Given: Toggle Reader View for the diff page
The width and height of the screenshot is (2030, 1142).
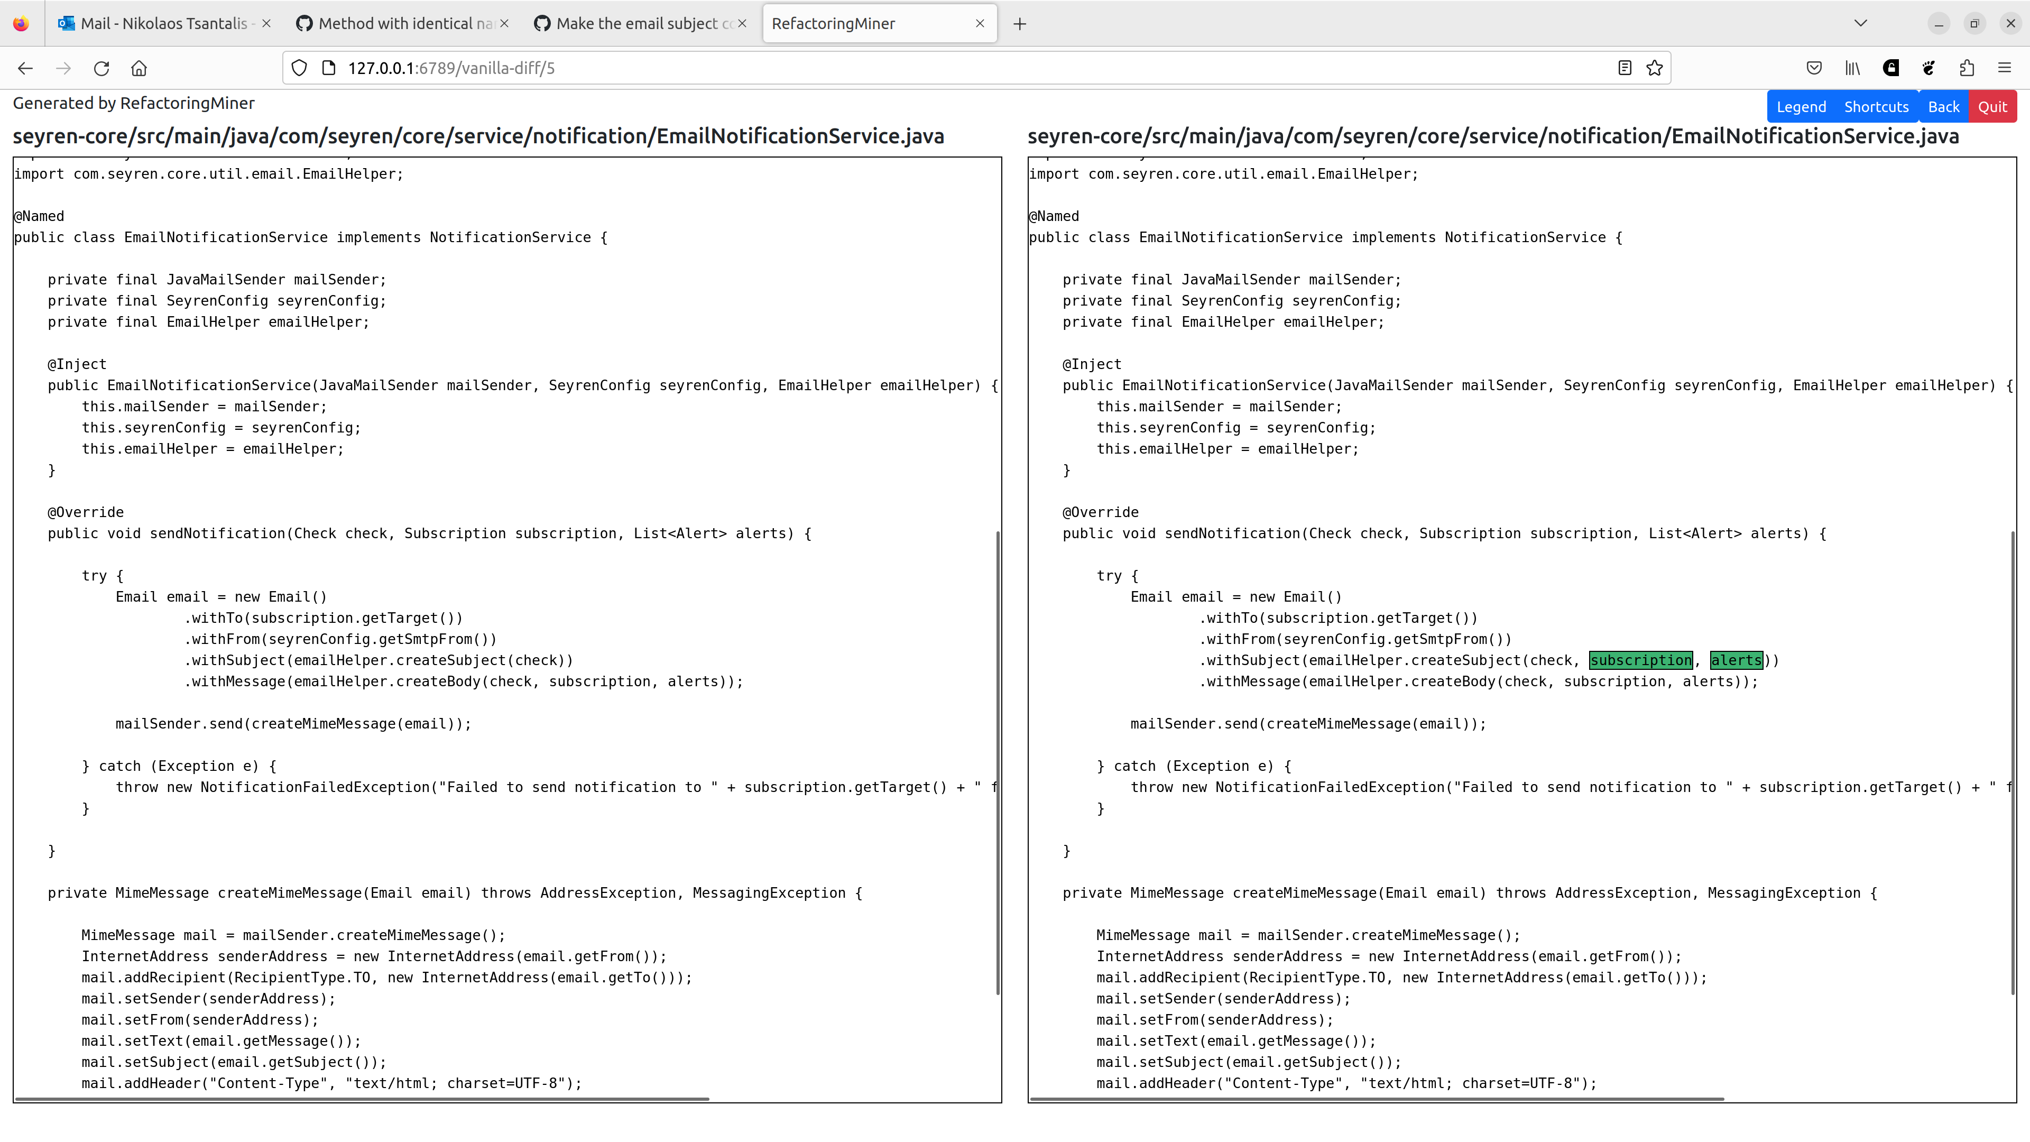Looking at the screenshot, I should point(1624,68).
